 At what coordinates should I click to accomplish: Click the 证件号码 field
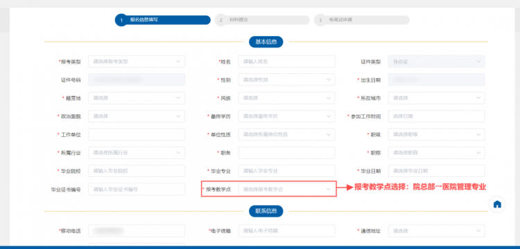click(137, 80)
